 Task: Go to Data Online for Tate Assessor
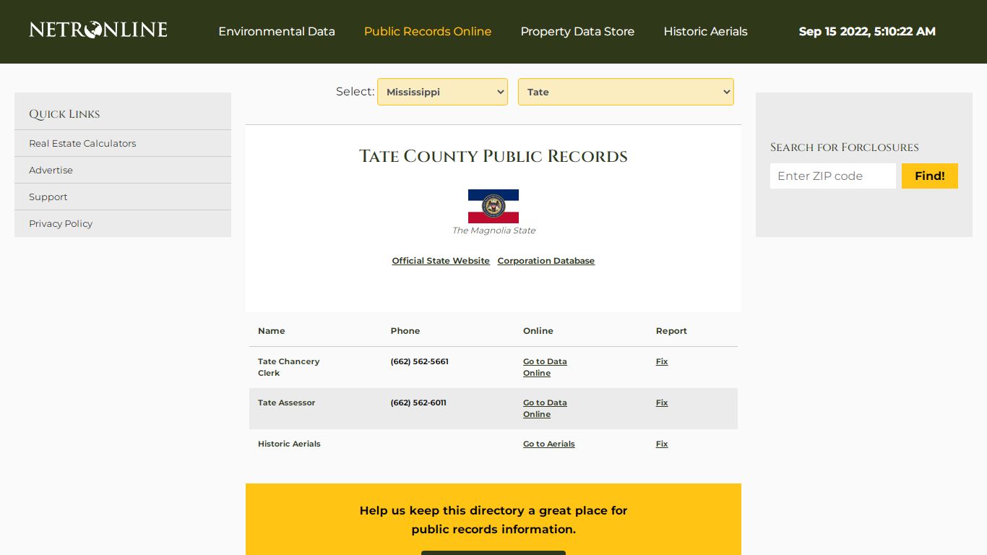(x=545, y=408)
